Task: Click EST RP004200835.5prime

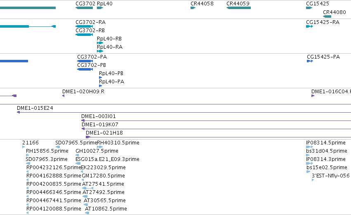Action: click(x=28, y=188)
